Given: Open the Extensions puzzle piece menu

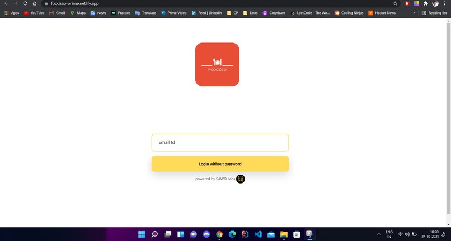Looking at the screenshot, I should coord(426,3).
